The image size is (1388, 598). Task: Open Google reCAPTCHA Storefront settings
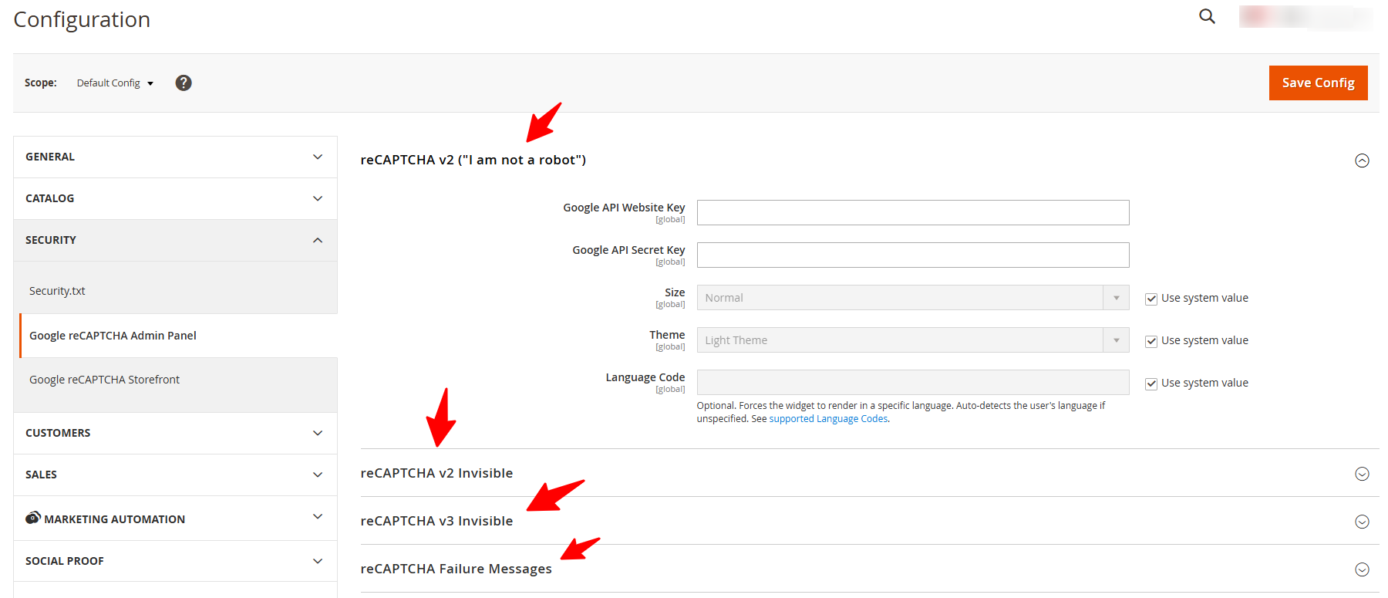pos(104,380)
